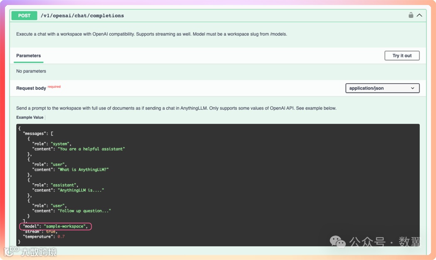Select the Parameters tab
The image size is (436, 260).
point(28,56)
